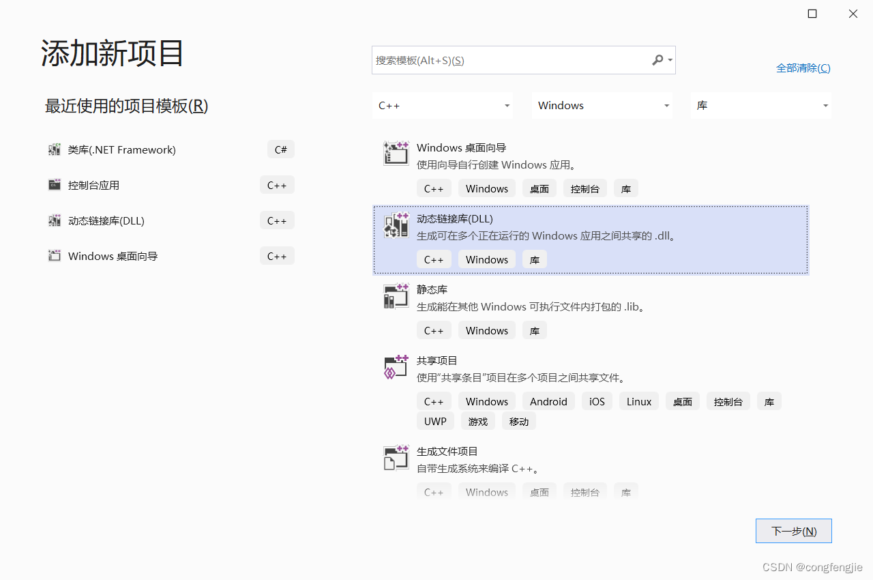873x580 pixels.
Task: Click the 全部清除(C) link
Action: [803, 68]
